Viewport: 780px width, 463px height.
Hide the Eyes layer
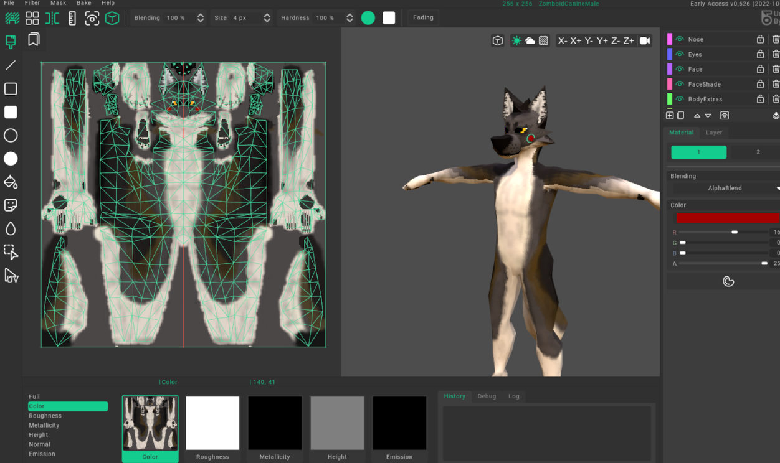coord(680,54)
